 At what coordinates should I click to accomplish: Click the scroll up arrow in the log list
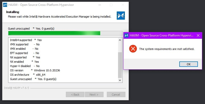click(x=120, y=40)
